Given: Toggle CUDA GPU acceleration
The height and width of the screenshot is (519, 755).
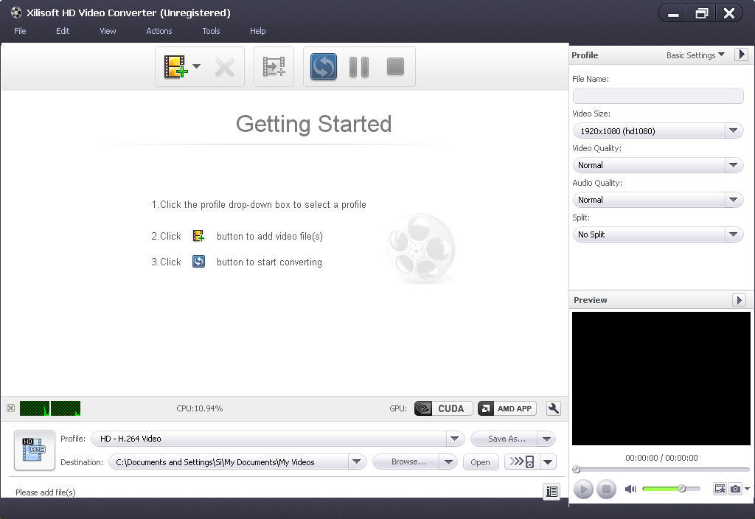Looking at the screenshot, I should pyautogui.click(x=442, y=408).
